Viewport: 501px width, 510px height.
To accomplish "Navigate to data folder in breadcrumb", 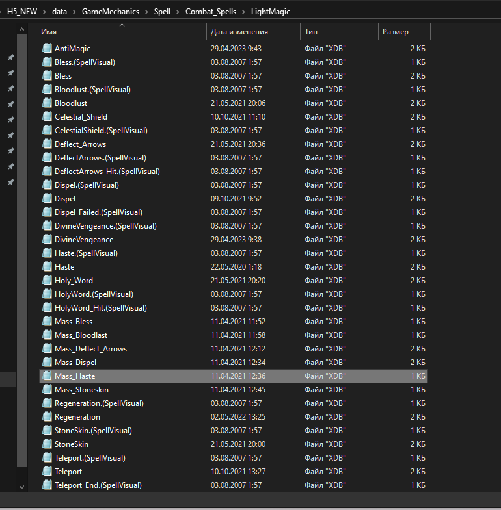I will (59, 12).
